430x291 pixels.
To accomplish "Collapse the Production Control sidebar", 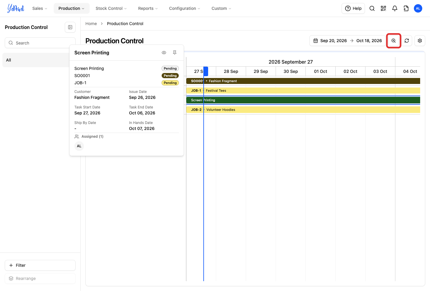I will click(x=70, y=27).
